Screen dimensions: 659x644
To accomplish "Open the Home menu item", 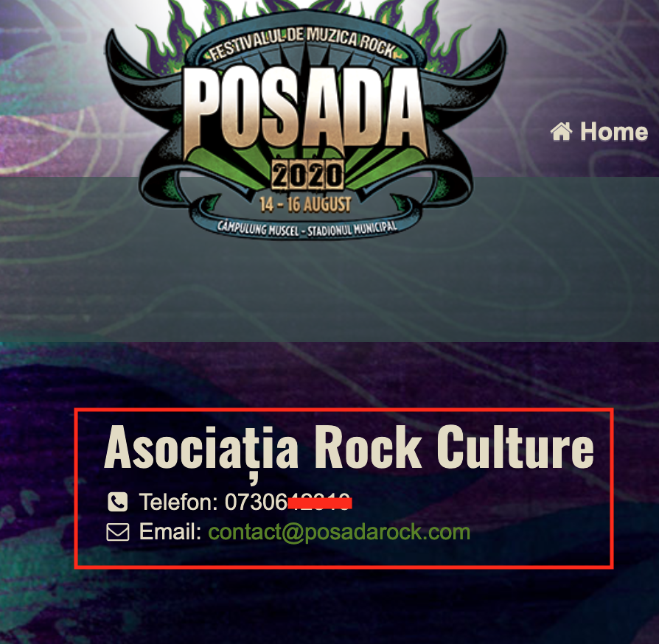I will [x=599, y=132].
